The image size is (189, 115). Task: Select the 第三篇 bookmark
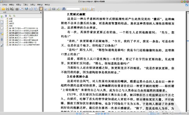24,33
